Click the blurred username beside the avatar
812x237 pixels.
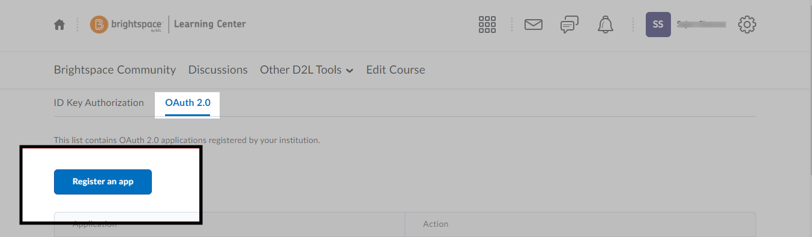[x=702, y=25]
